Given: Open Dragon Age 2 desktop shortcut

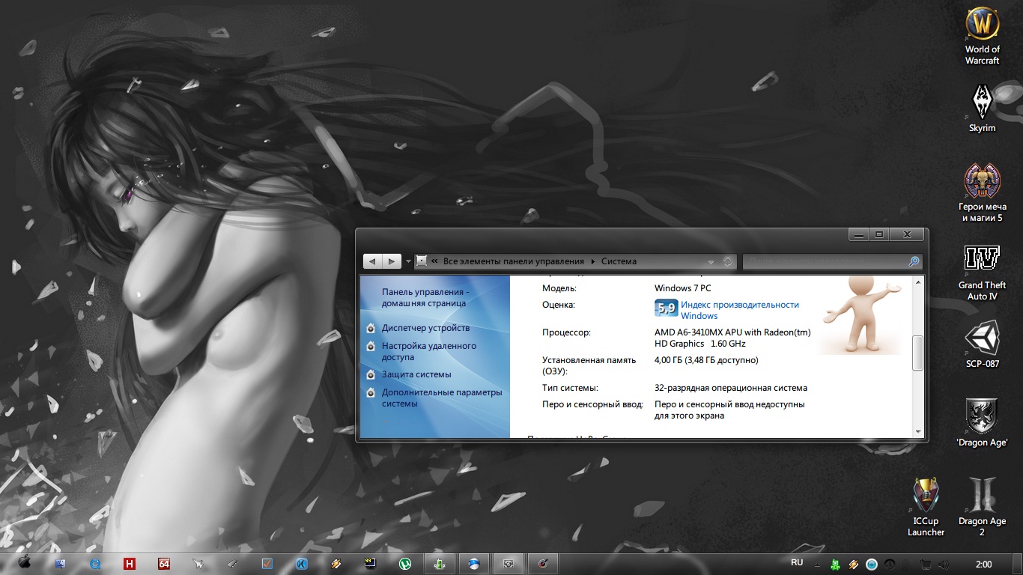Looking at the screenshot, I should 982,507.
